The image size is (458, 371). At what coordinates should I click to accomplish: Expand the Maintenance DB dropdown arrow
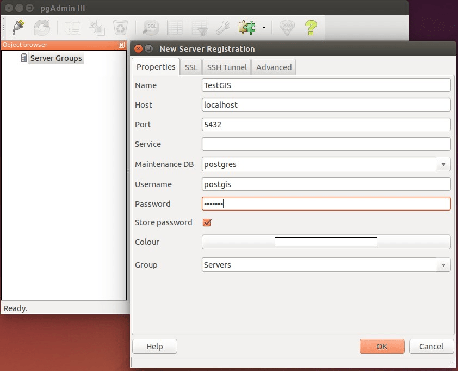(x=443, y=164)
